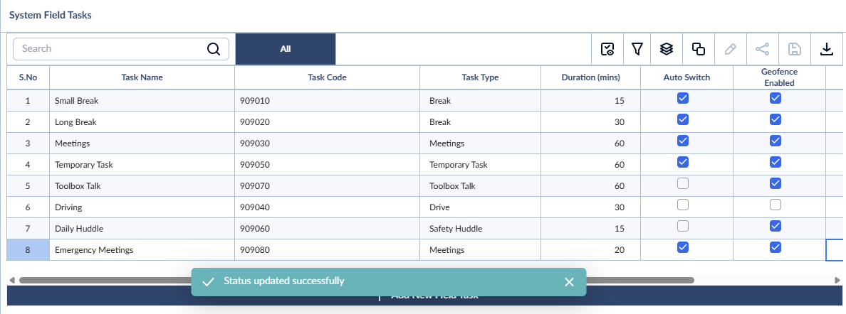846x314 pixels.
Task: Open the filter funnel icon
Action: coord(637,49)
